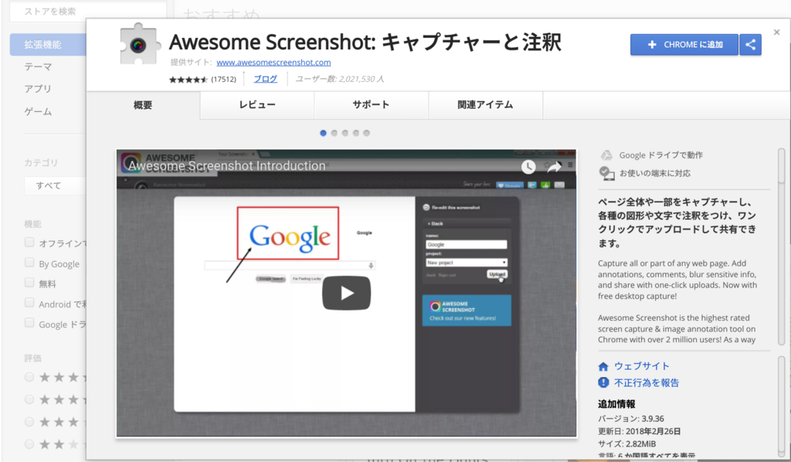Click the Awesome Screenshot puzzle-piece extension icon
The image size is (791, 462).
pyautogui.click(x=139, y=44)
